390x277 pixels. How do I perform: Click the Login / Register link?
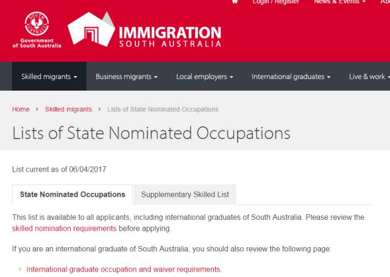click(276, 2)
